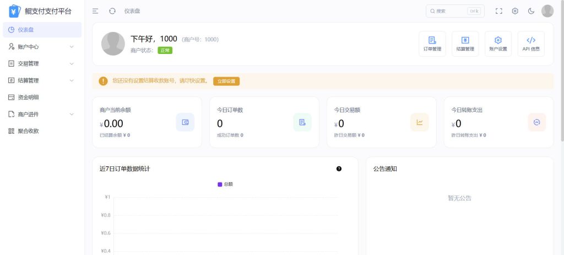Click the ¥0.8 axis label
This screenshot has height=255, width=564.
pos(106,215)
